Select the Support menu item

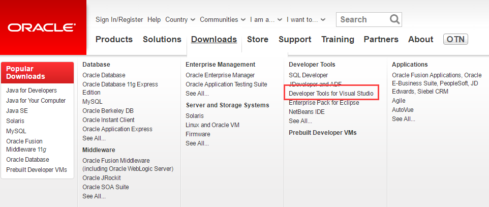pos(295,40)
